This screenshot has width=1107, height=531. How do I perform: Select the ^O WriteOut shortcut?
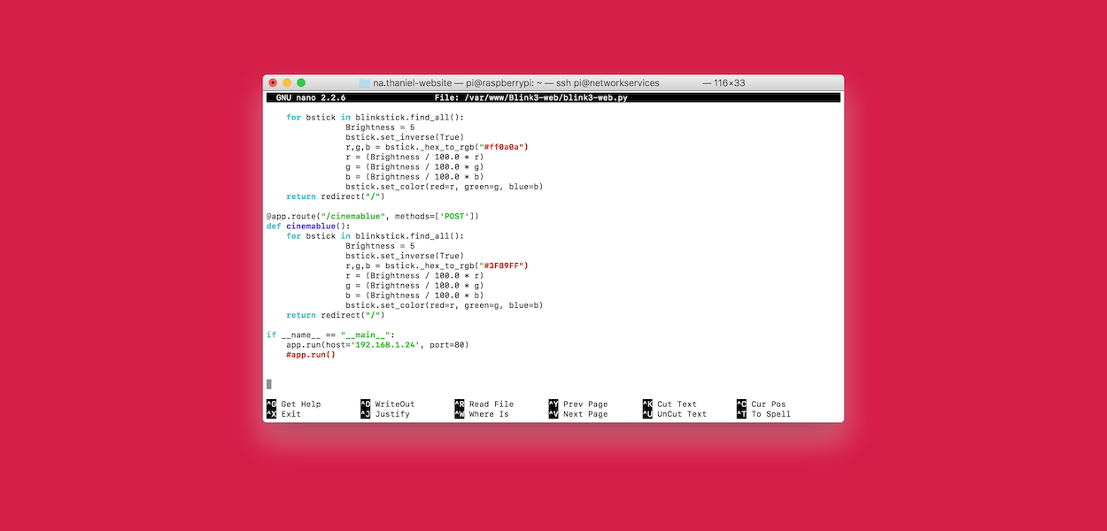[388, 404]
